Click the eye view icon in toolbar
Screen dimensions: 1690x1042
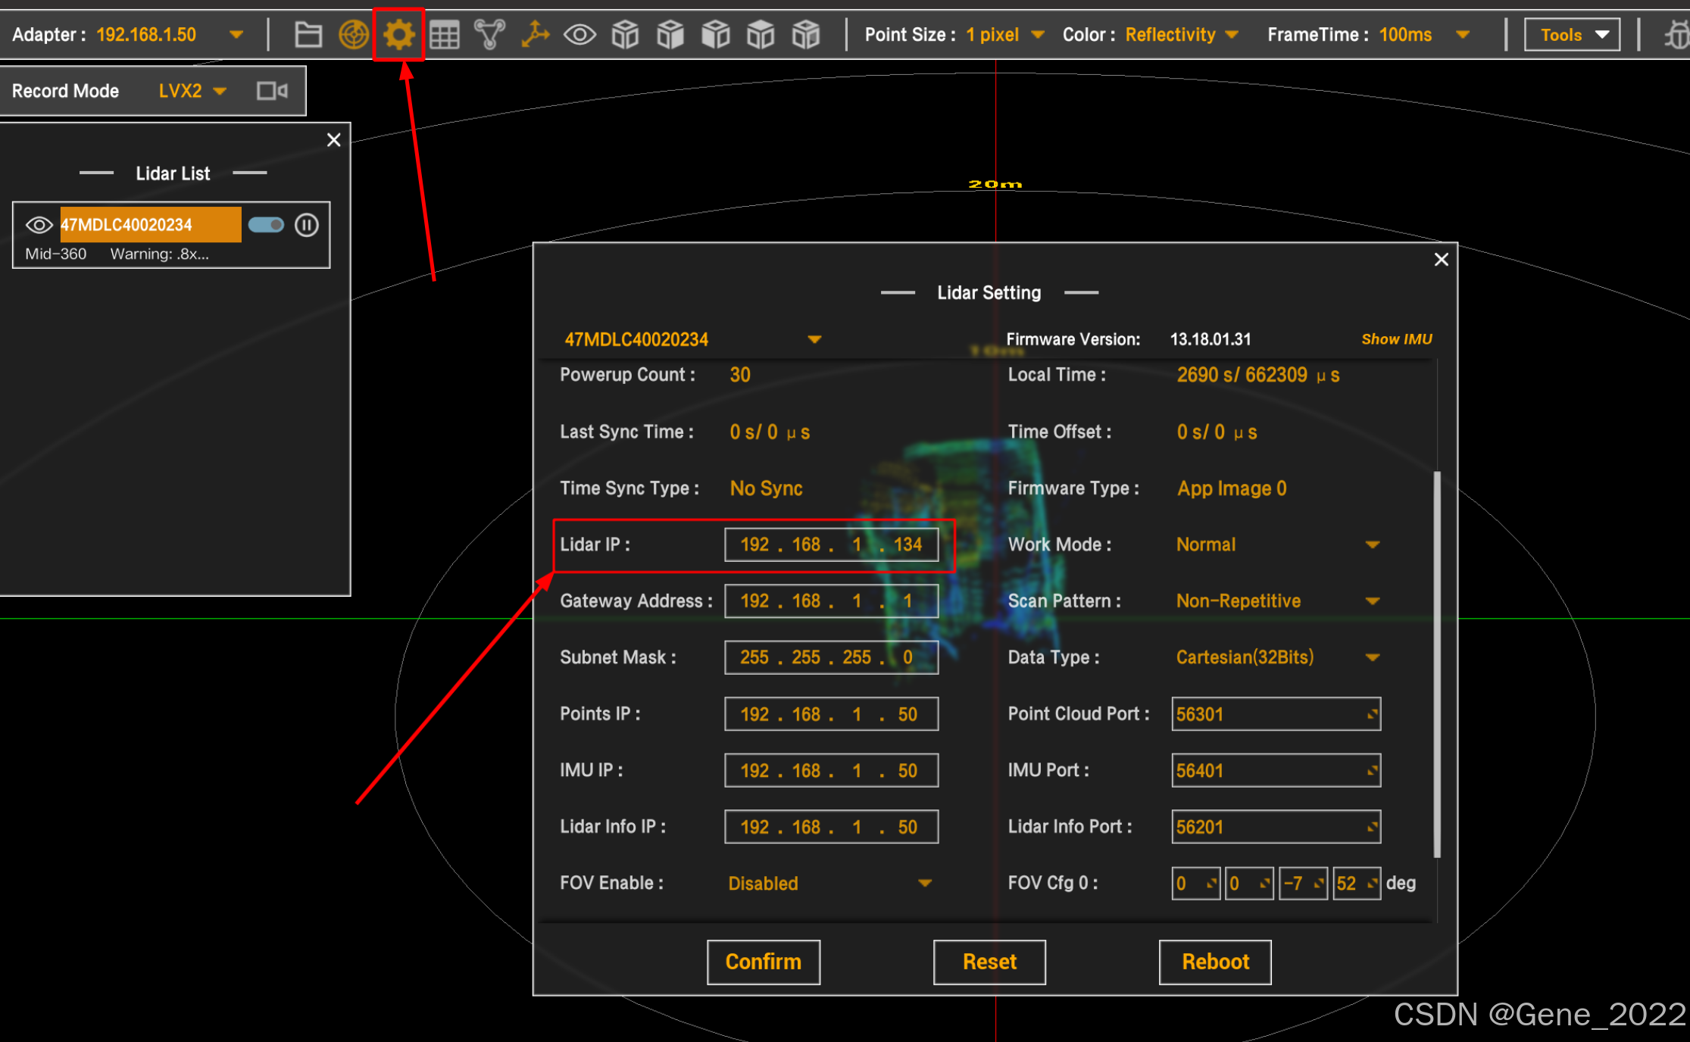coord(579,35)
